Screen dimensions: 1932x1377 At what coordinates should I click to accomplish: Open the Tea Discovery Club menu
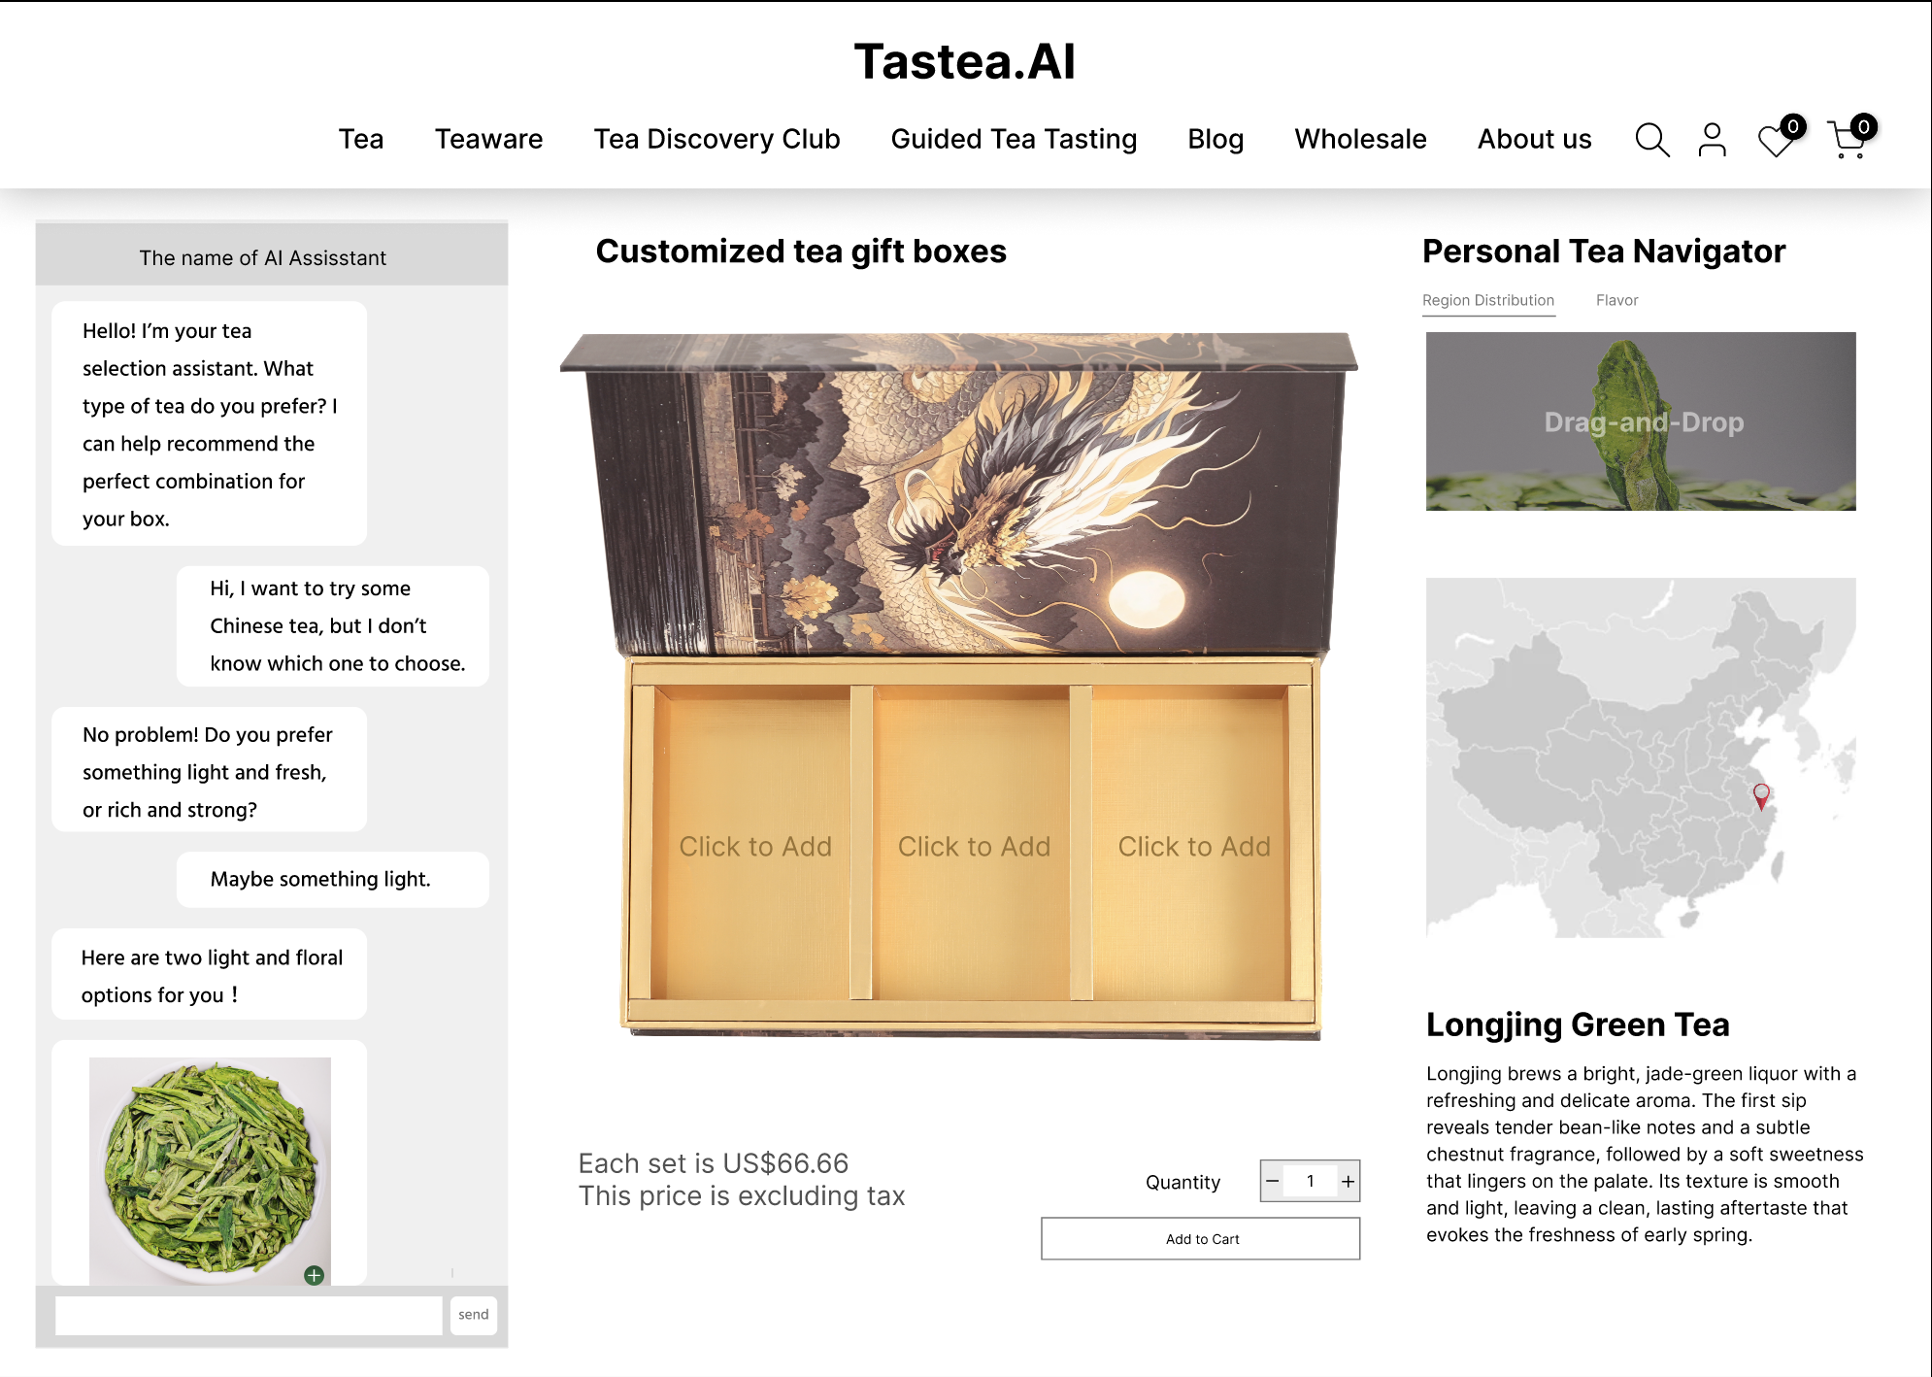pyautogui.click(x=716, y=139)
